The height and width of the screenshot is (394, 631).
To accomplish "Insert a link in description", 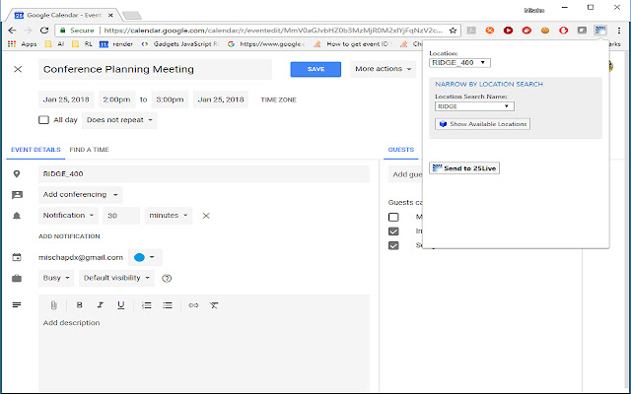I will pos(193,305).
